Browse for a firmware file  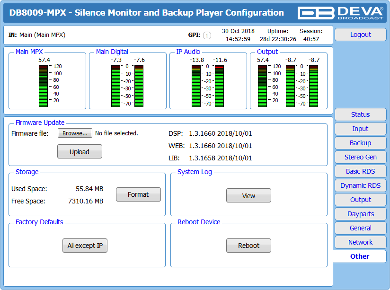[75, 133]
